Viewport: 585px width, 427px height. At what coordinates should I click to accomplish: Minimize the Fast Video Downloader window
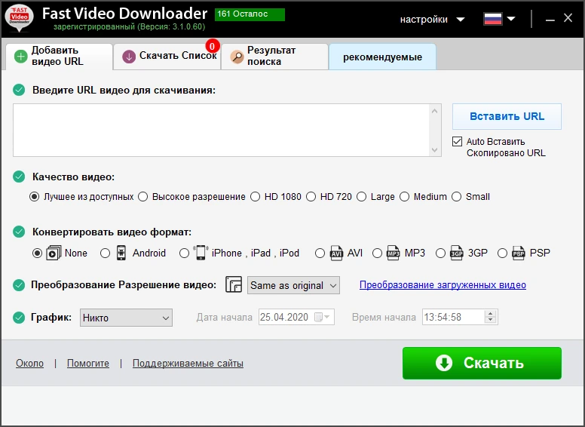point(550,19)
